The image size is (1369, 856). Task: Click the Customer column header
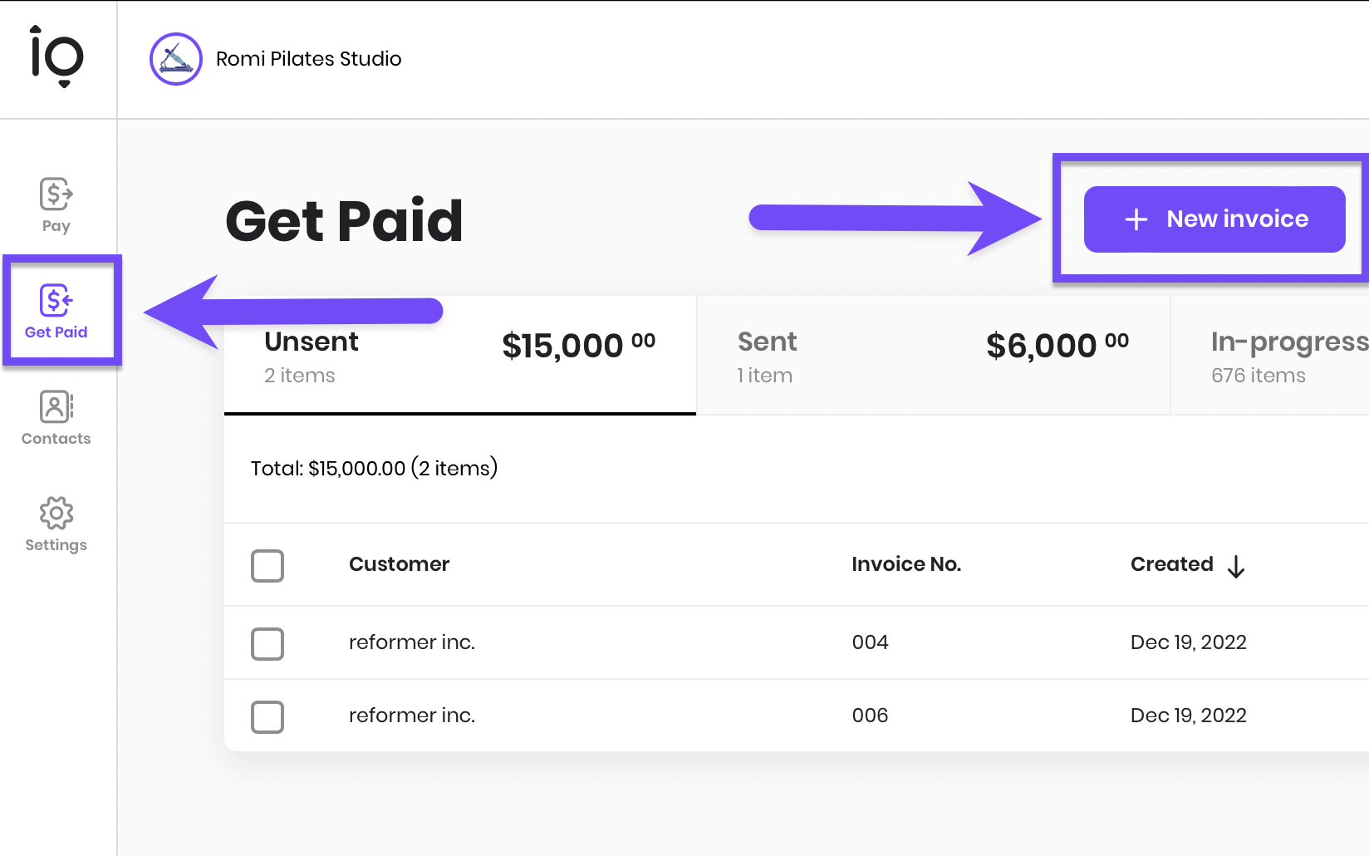tap(399, 564)
